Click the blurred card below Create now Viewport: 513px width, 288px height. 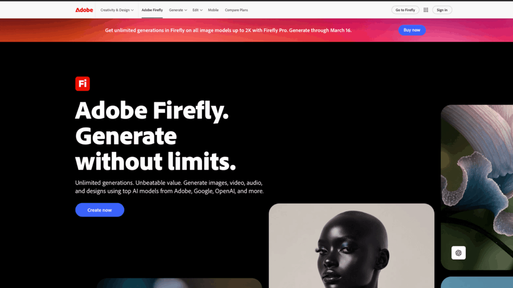(x=179, y=283)
